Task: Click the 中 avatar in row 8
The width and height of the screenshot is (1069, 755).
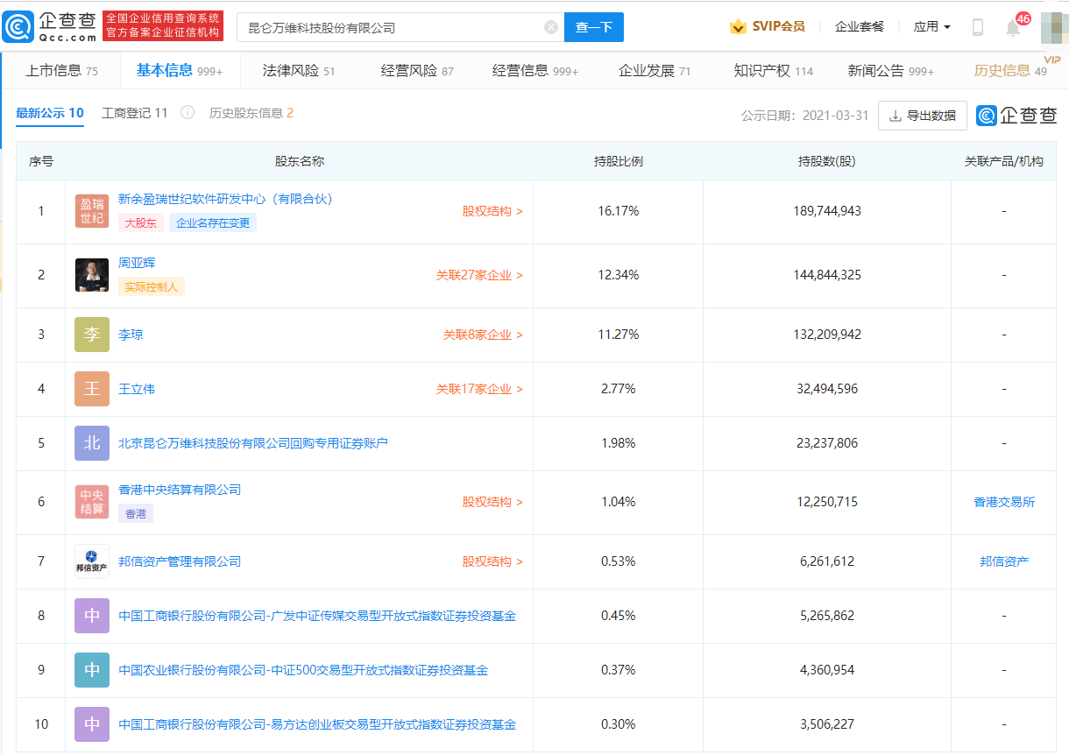Action: (92, 616)
